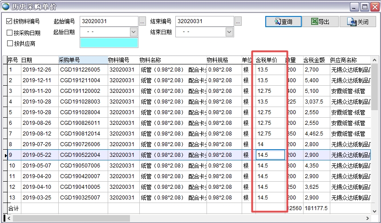
Task: Click the globe icon in title bar
Action: [6, 7]
